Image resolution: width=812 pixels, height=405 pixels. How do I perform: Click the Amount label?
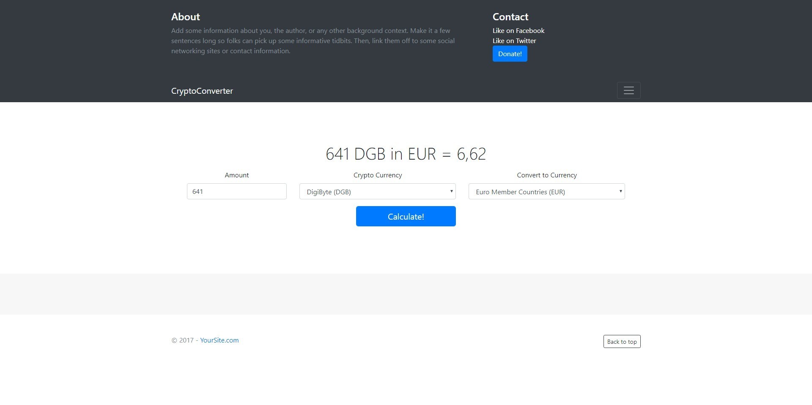pos(237,175)
